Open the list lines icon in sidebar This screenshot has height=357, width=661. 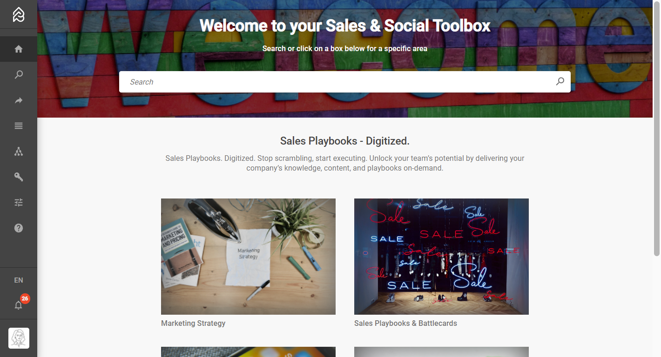pyautogui.click(x=19, y=126)
